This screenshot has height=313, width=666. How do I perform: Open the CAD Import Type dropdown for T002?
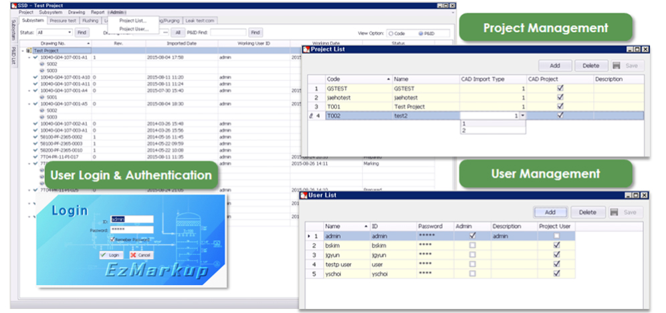[522, 115]
